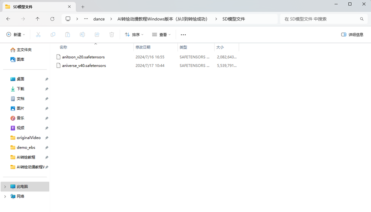The width and height of the screenshot is (371, 212).
Task: Click the pin icon beside 文档
Action: pyautogui.click(x=47, y=99)
